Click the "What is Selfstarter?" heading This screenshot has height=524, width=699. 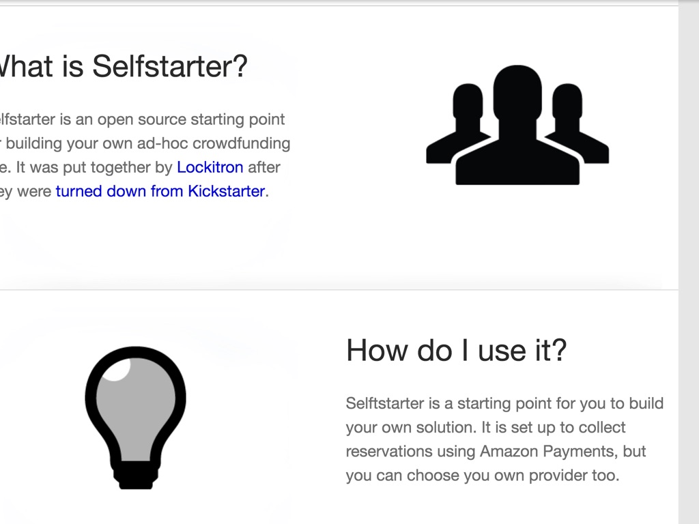[x=122, y=67]
